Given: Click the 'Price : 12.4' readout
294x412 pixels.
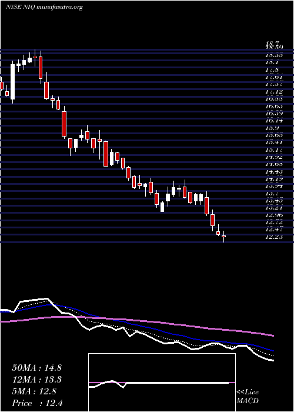Looking at the screenshot, I should 37,403.
